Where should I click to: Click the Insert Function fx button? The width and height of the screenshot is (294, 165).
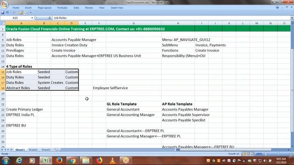click(50, 18)
